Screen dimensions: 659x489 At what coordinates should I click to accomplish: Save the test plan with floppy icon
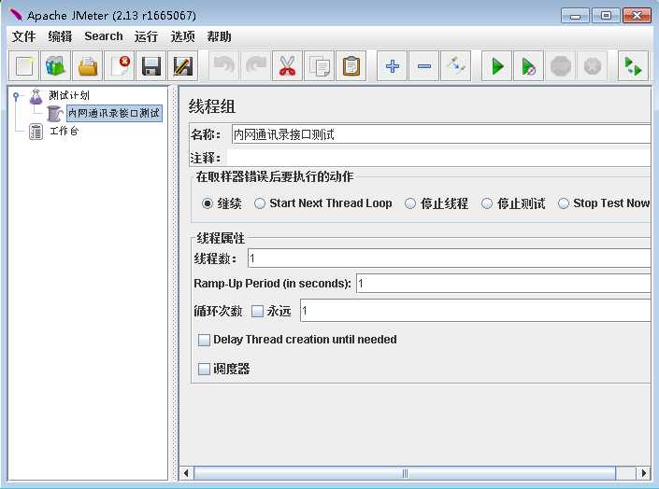pyautogui.click(x=150, y=66)
